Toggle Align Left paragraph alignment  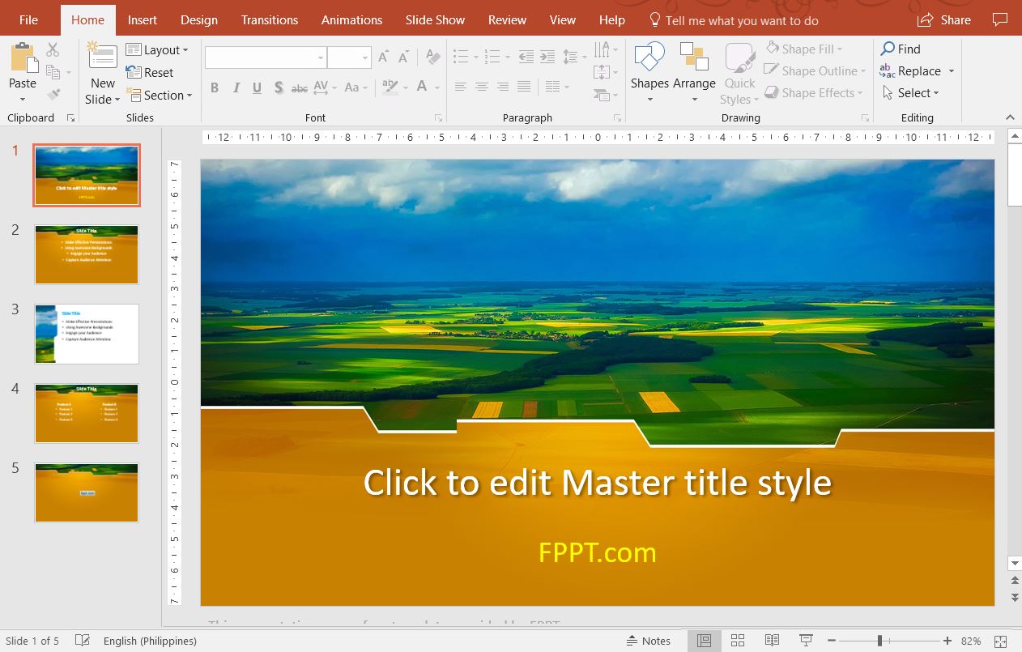[x=461, y=87]
